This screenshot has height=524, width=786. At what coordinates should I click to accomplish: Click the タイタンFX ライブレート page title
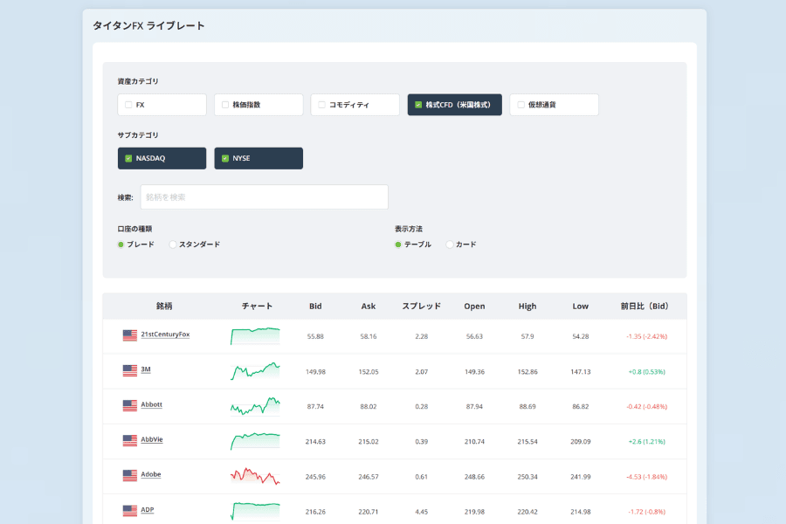pyautogui.click(x=148, y=25)
